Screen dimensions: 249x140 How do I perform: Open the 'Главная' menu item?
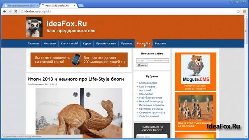[33, 44]
